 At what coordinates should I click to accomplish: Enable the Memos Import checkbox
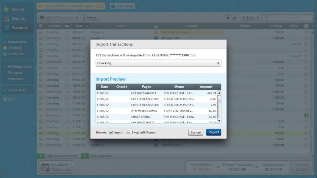[111, 132]
